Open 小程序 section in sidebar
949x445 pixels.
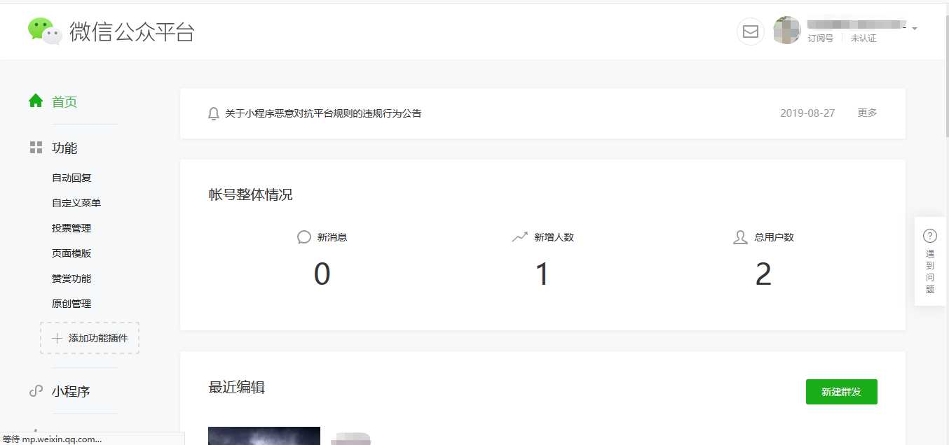coord(71,392)
